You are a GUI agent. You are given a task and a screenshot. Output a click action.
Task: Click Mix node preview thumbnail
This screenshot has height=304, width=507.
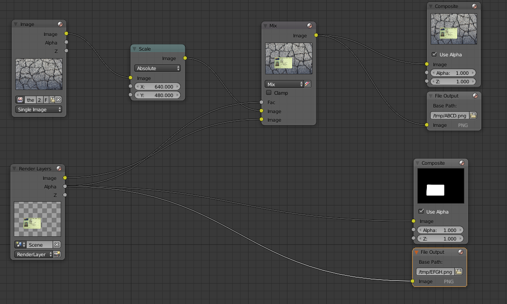click(289, 58)
